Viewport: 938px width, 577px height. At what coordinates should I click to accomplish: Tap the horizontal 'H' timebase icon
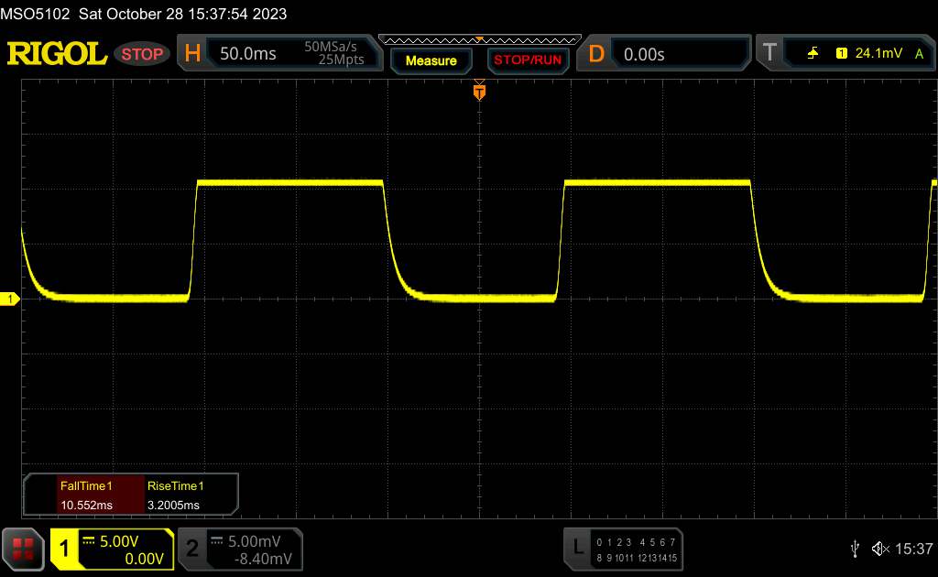pos(192,54)
